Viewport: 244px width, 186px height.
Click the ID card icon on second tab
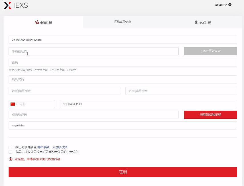click(116, 22)
